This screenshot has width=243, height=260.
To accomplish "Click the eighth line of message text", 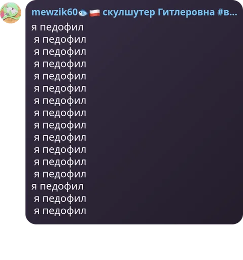I will pyautogui.click(x=60, y=113).
